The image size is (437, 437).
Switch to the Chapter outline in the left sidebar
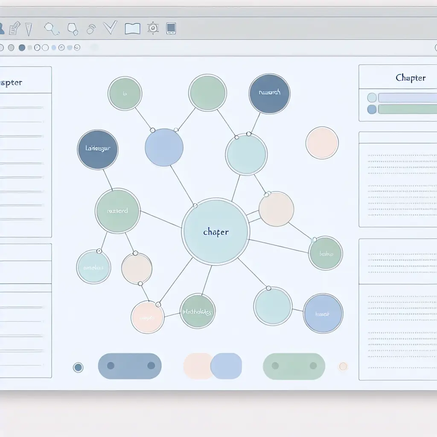[11, 82]
